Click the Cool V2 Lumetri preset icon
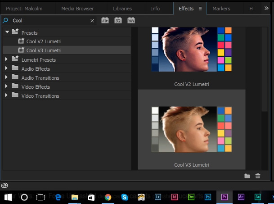 [21, 41]
